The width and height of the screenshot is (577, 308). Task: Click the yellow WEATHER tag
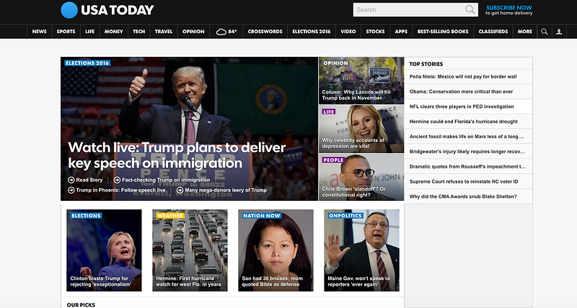[170, 216]
